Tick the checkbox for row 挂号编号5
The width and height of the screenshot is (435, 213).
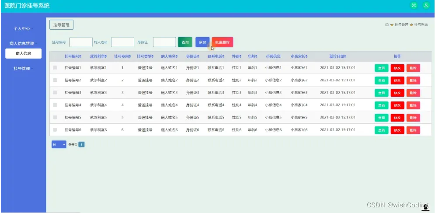(x=55, y=117)
